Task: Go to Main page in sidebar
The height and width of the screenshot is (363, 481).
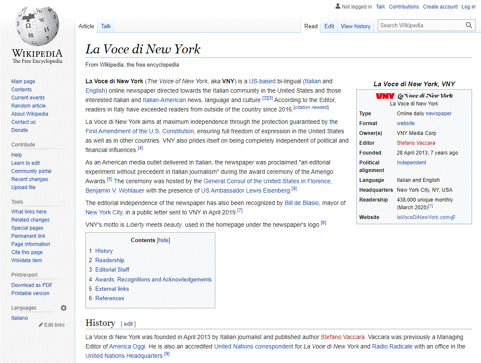Action: coord(23,82)
